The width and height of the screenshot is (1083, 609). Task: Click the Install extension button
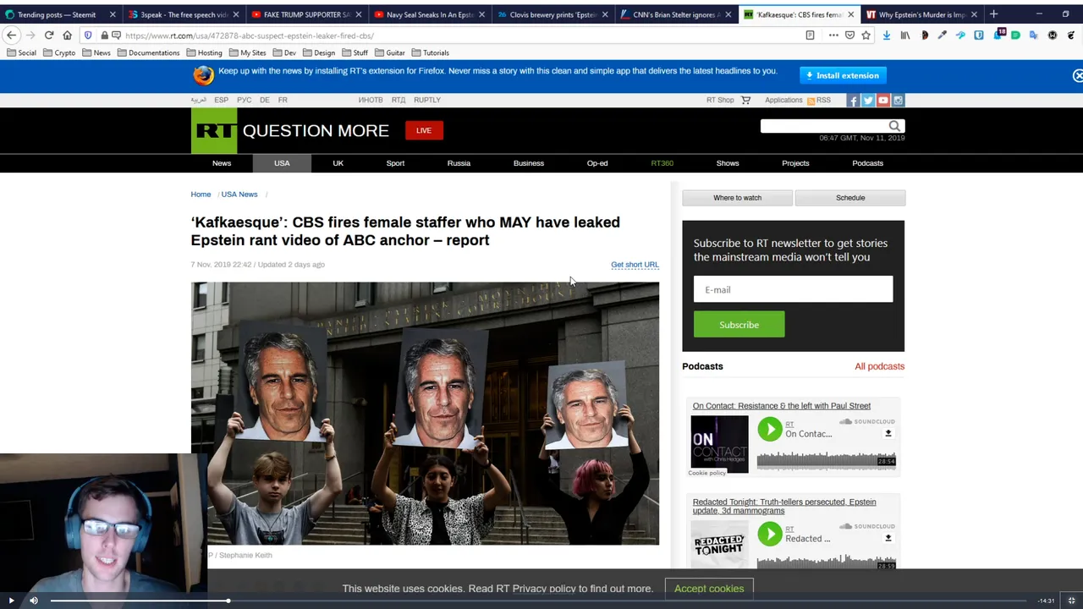point(843,75)
